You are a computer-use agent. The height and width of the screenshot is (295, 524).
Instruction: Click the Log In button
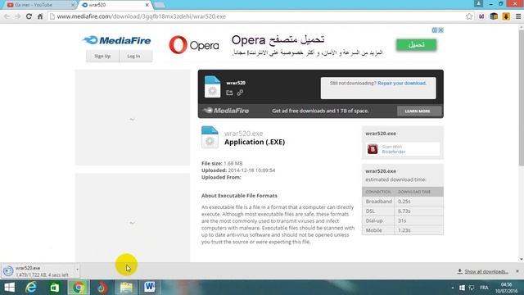coord(133,57)
